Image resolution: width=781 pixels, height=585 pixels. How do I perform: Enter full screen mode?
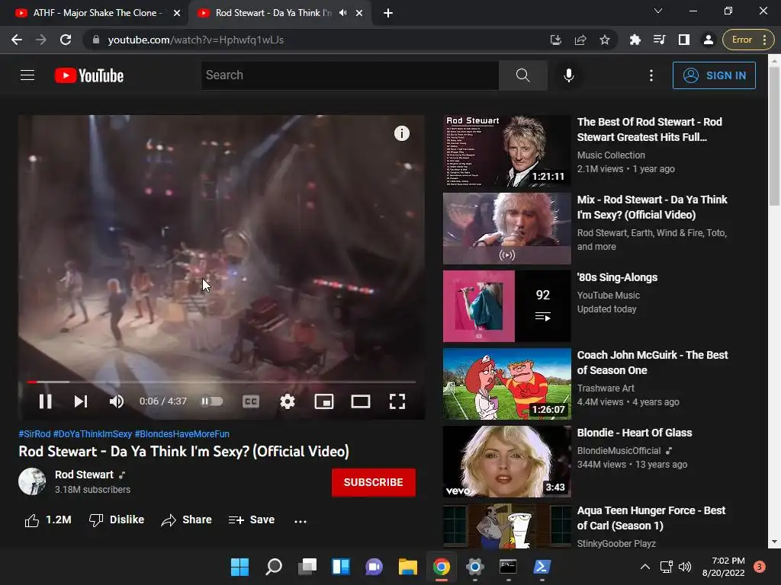point(397,401)
